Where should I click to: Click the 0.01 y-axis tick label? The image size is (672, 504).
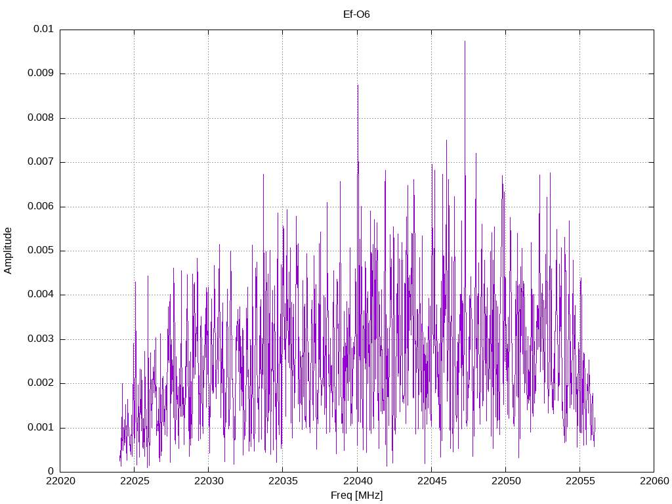point(43,29)
